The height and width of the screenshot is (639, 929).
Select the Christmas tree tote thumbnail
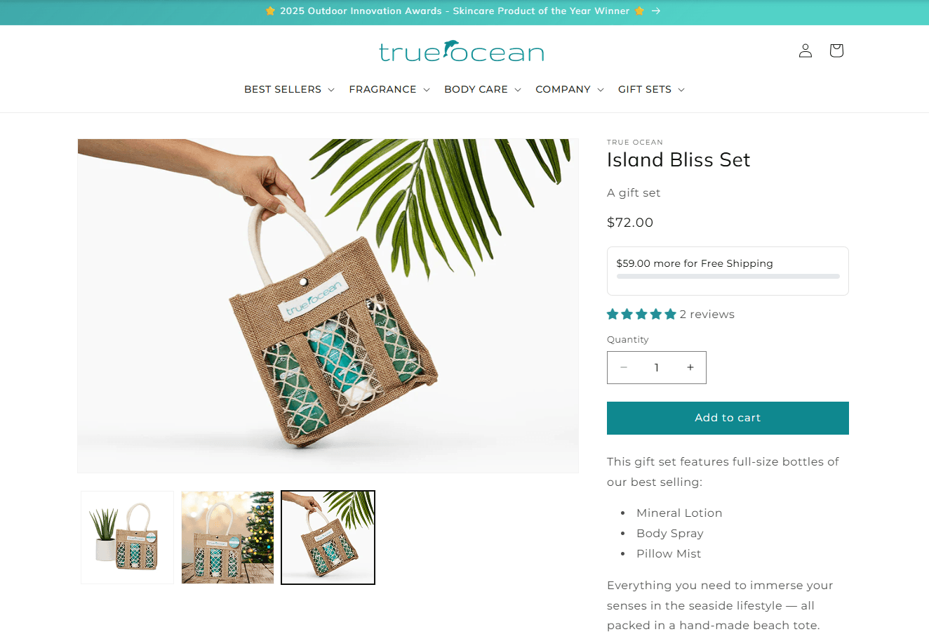coord(227,537)
